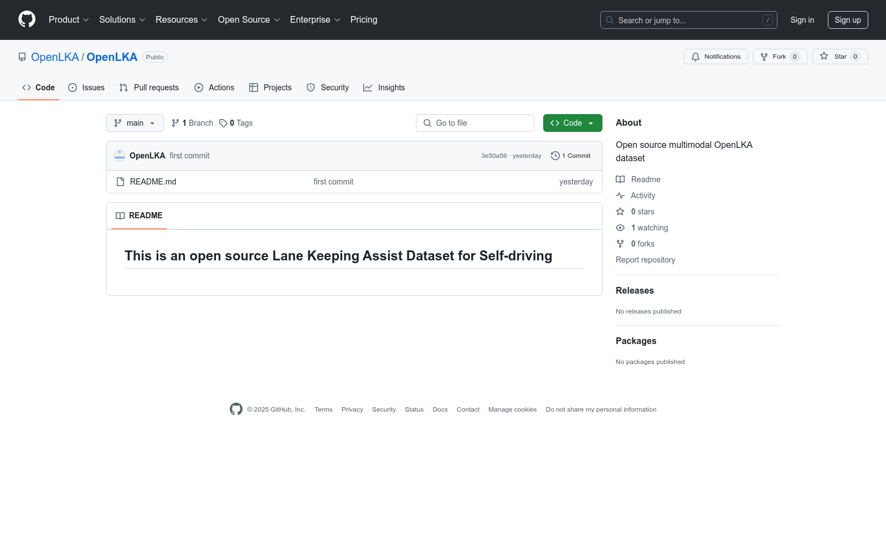View the 0 Tags link

tap(236, 123)
